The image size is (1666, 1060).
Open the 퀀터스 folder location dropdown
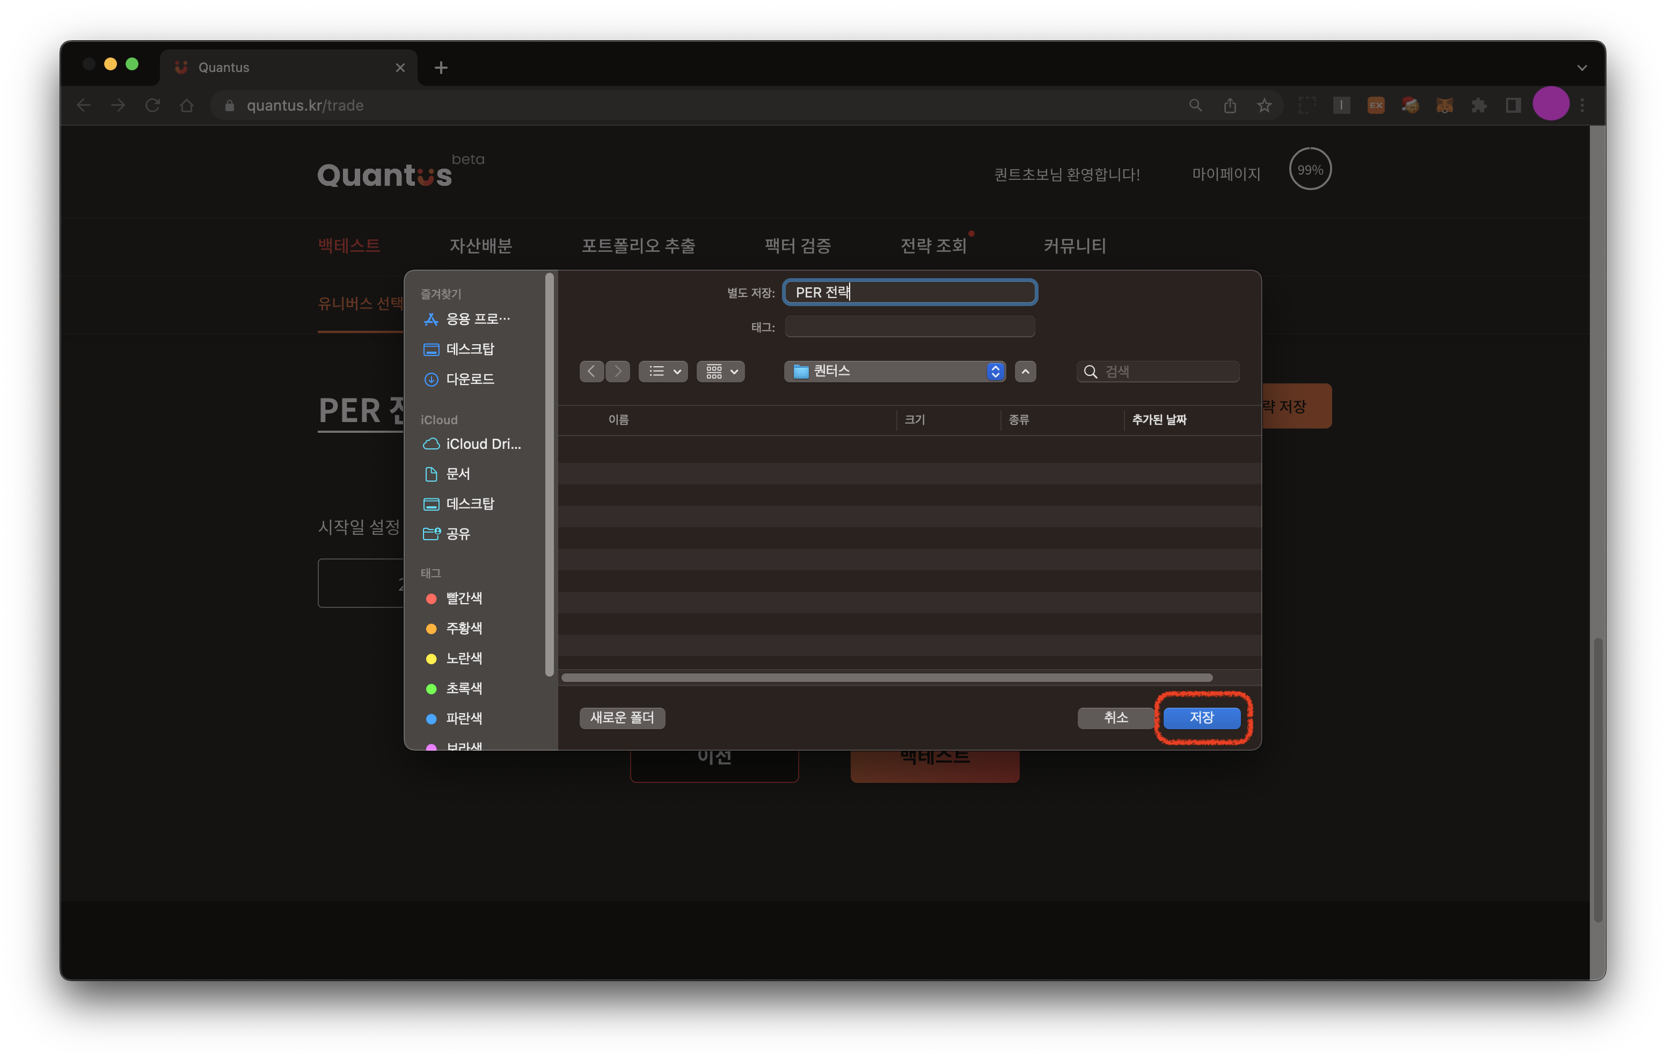click(895, 371)
